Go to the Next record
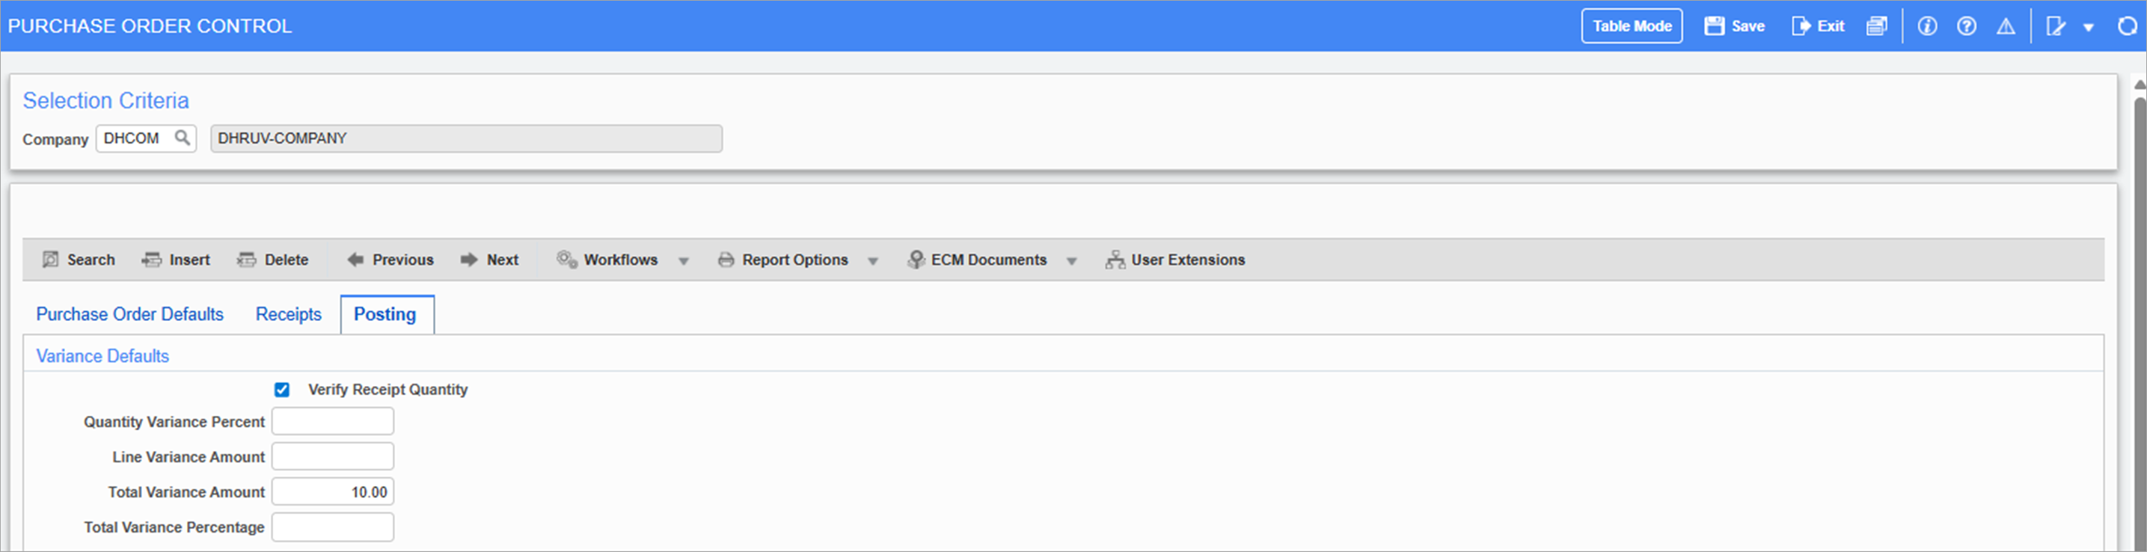The image size is (2147, 552). point(489,260)
